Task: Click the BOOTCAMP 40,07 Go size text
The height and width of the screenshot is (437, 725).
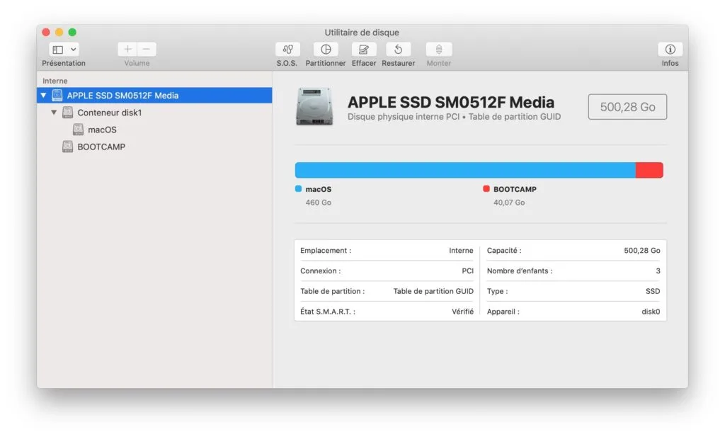Action: click(x=509, y=203)
